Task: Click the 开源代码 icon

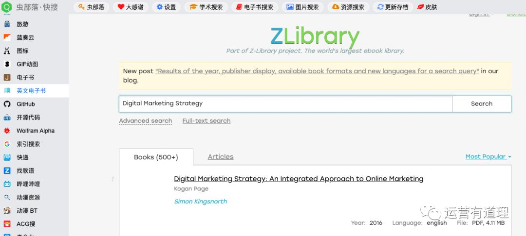Action: [x=7, y=118]
